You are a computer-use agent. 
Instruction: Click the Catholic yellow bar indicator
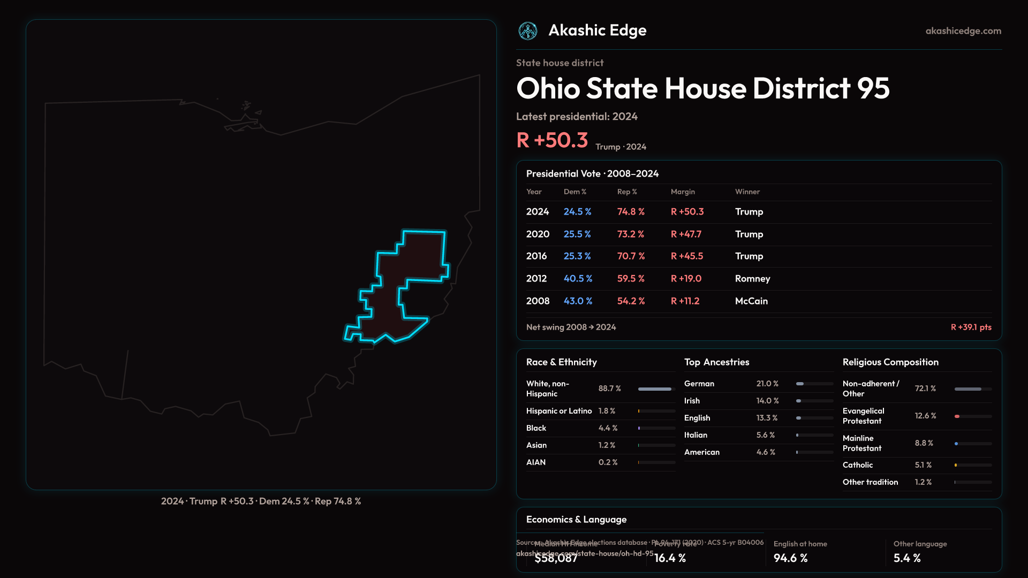tap(956, 465)
